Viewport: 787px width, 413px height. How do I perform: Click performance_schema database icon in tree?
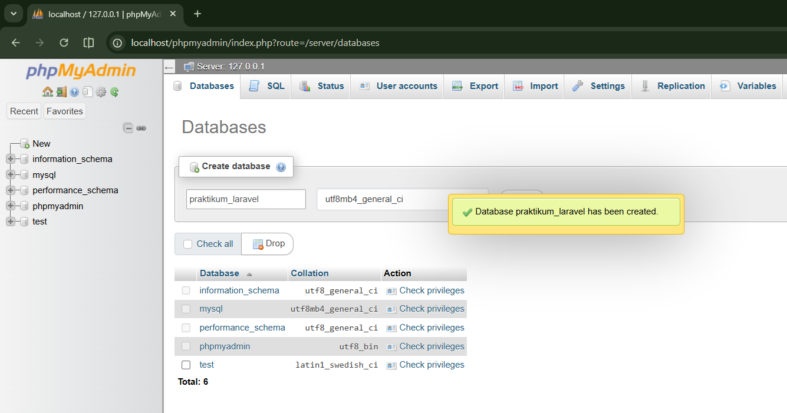24,190
